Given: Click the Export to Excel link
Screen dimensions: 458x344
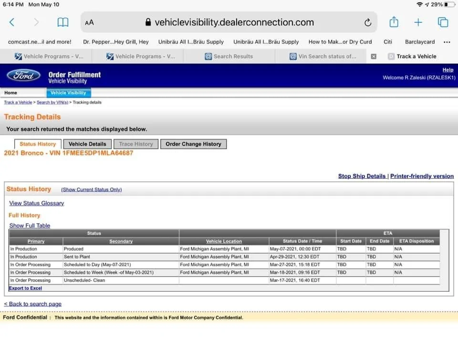Looking at the screenshot, I should 25,288.
